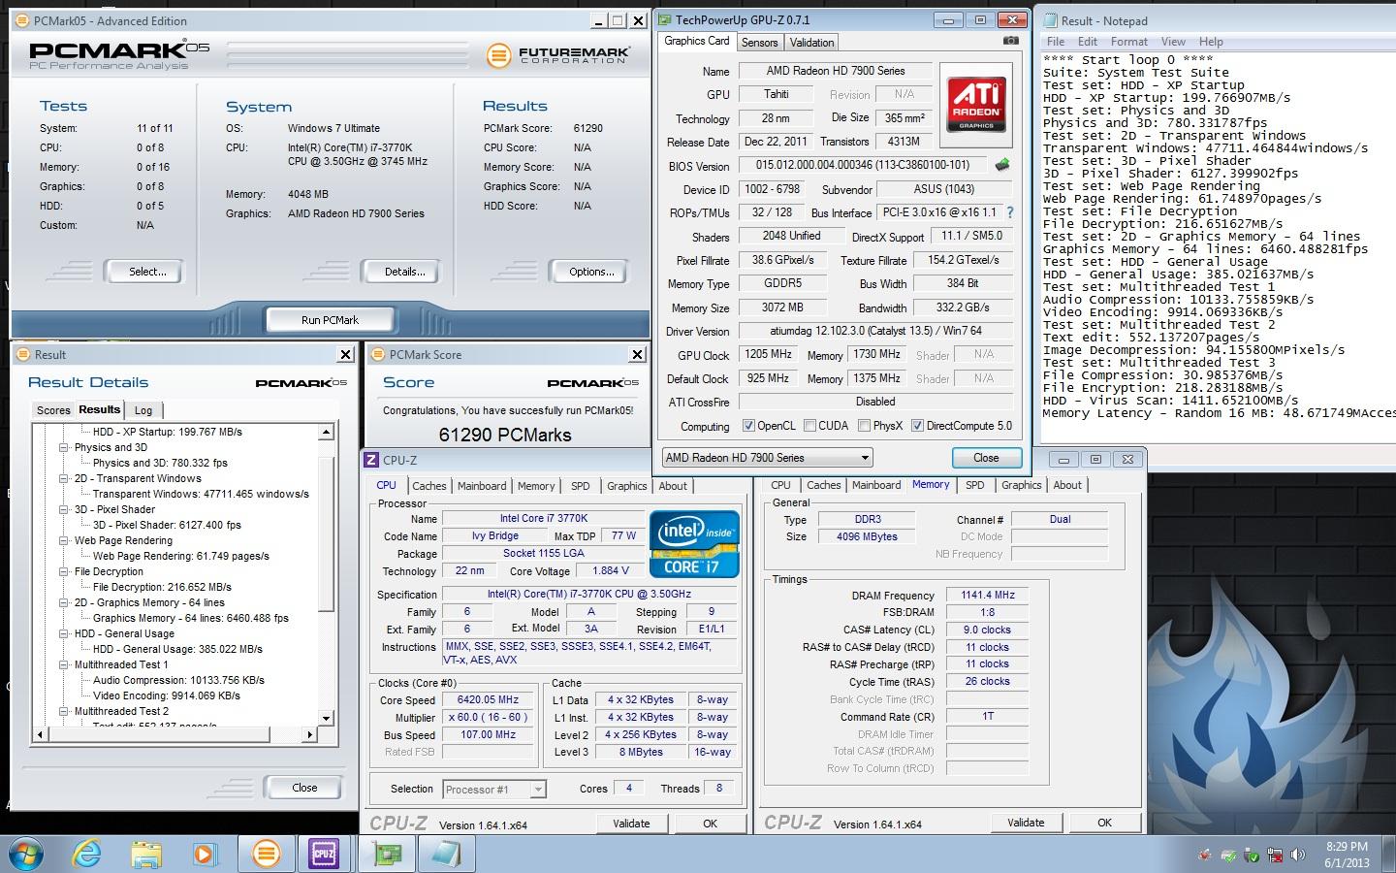Close the Result Details window with X

(x=345, y=355)
